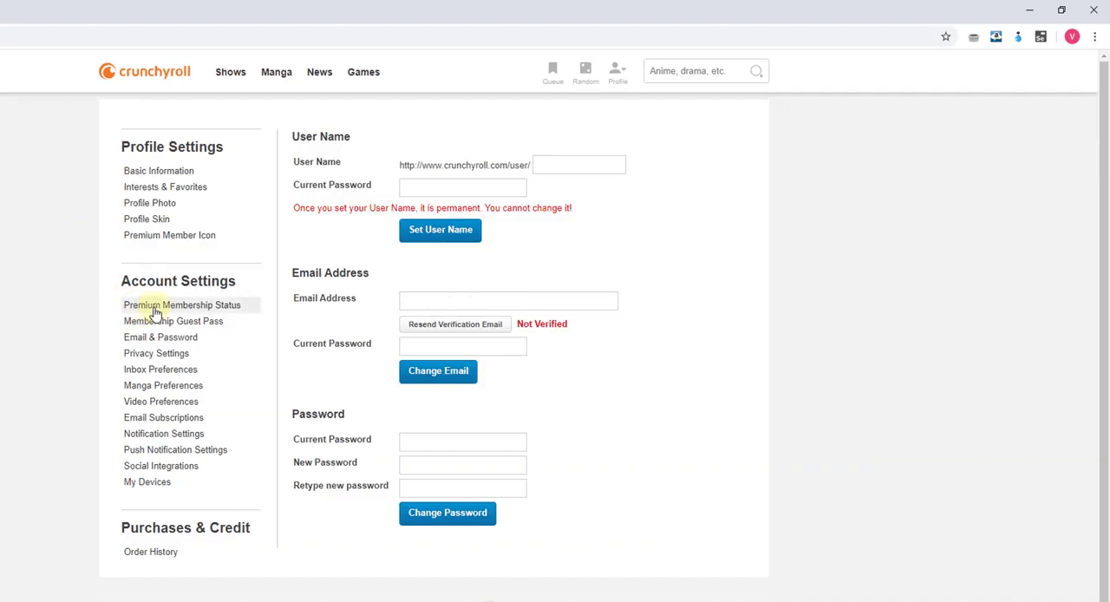Go to News in the navigation
The height and width of the screenshot is (602, 1110).
[x=319, y=72]
